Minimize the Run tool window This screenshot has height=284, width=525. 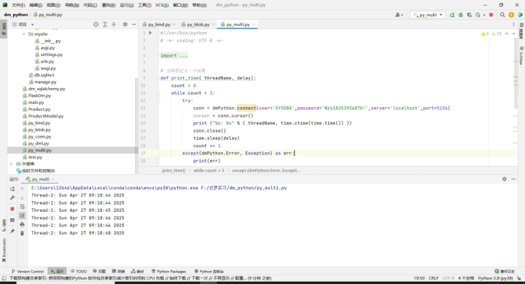(513, 179)
